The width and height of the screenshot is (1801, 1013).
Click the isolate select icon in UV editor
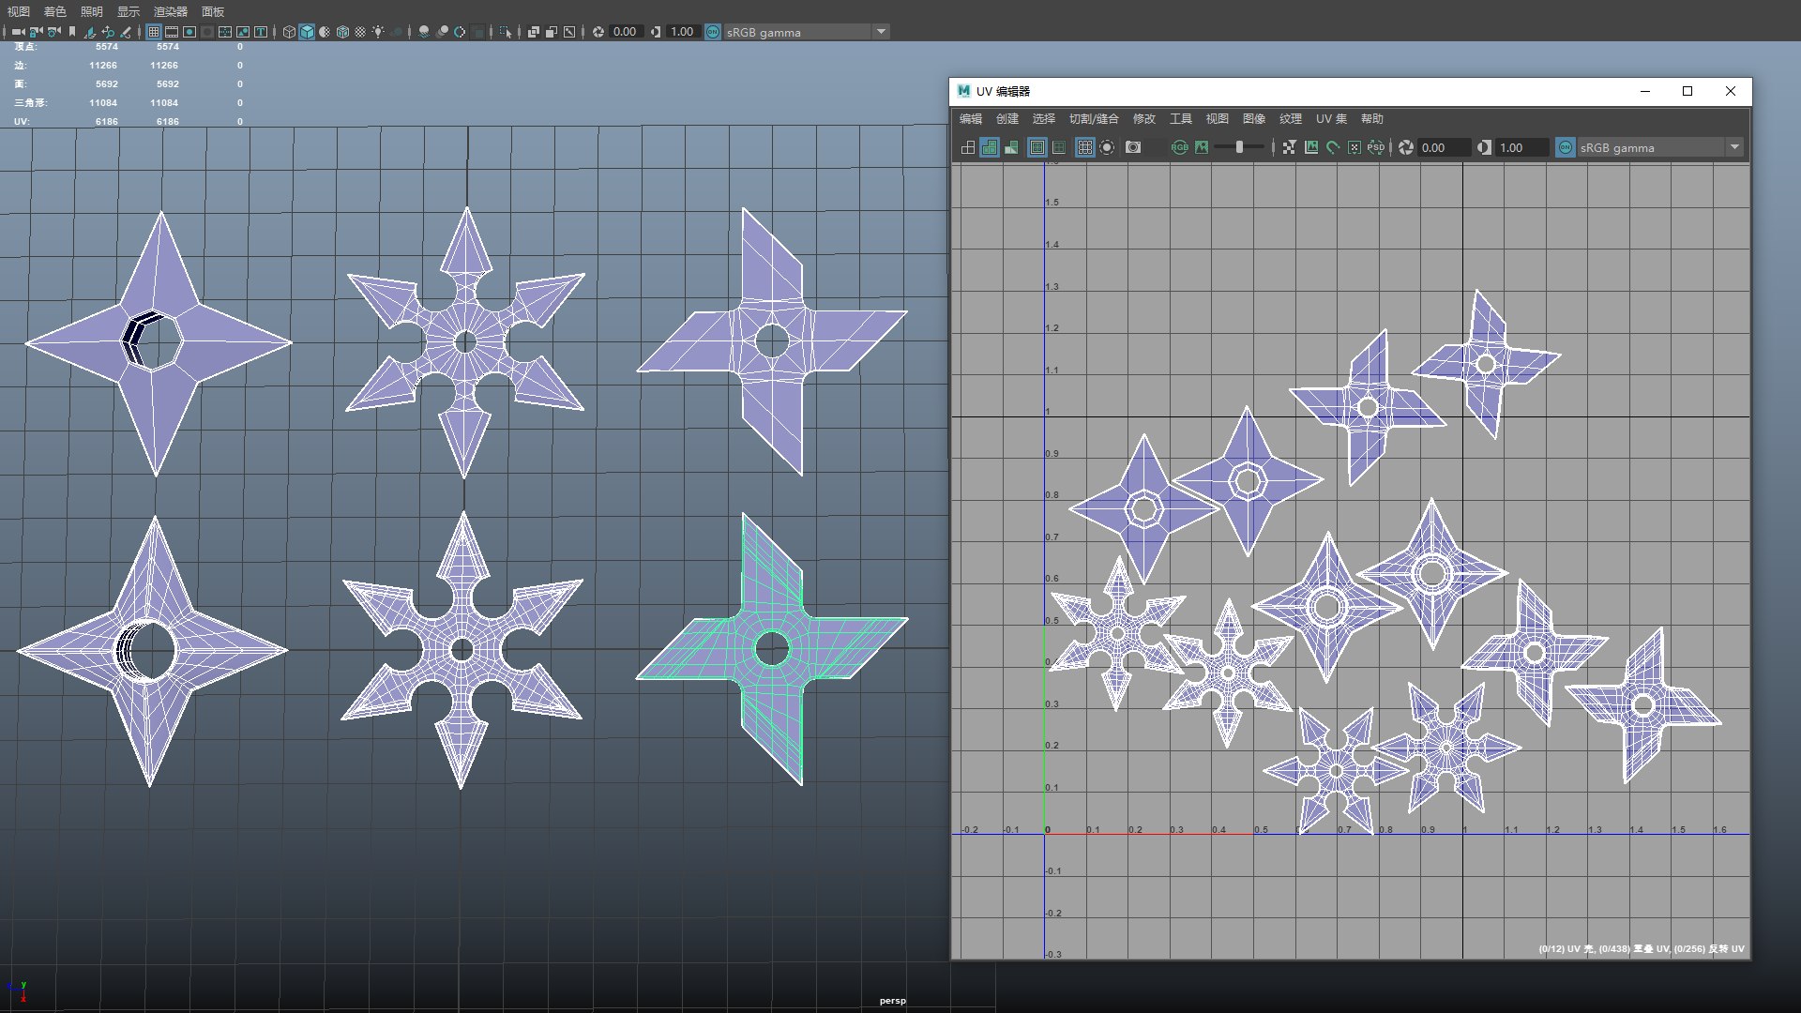[1107, 147]
